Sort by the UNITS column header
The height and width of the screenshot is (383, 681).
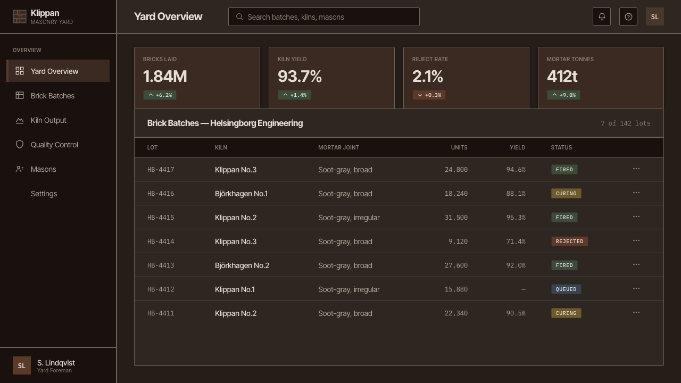pyautogui.click(x=459, y=147)
